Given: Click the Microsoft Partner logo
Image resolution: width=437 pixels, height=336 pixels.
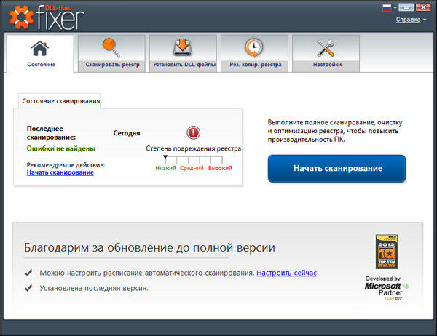Looking at the screenshot, I should pos(387,289).
